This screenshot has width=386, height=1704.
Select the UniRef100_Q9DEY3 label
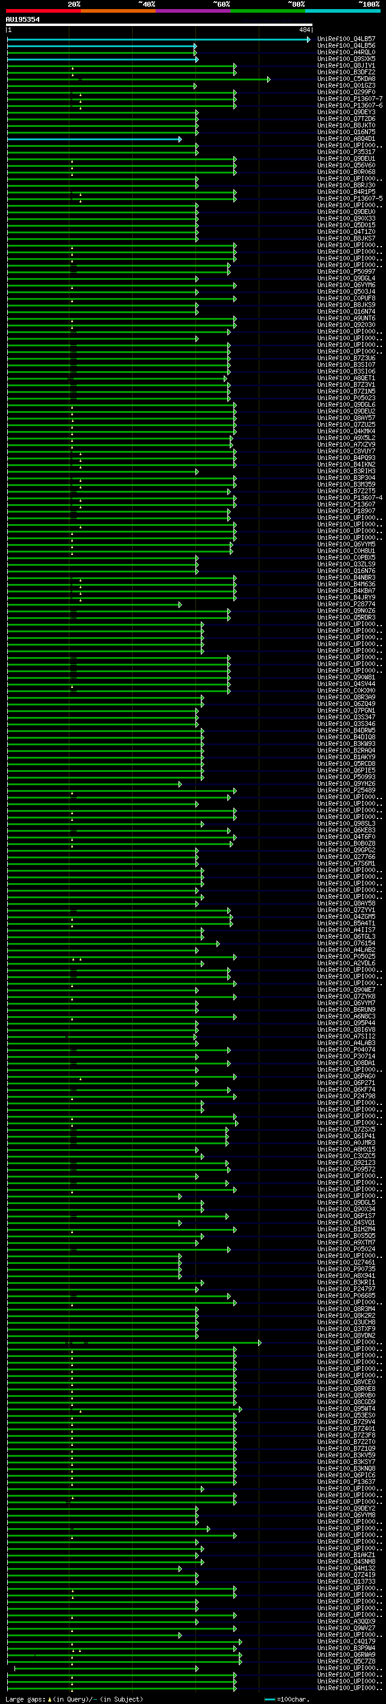[x=346, y=112]
